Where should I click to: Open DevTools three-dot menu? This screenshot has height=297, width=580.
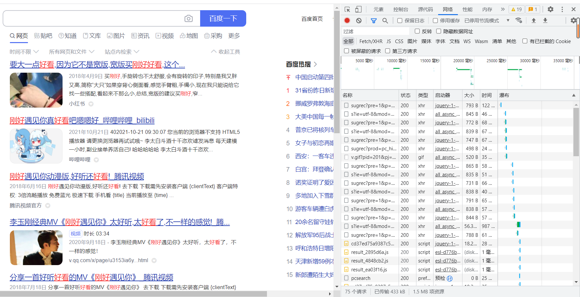[562, 9]
